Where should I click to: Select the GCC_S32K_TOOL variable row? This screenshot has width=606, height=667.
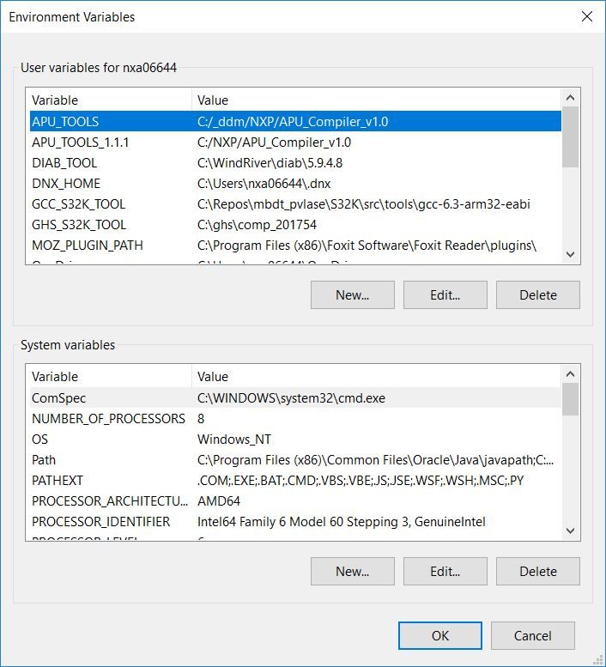click(78, 204)
